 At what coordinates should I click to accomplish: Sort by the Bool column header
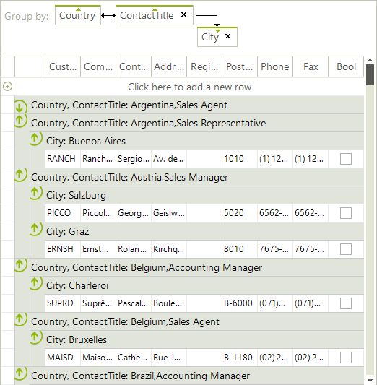coord(346,66)
